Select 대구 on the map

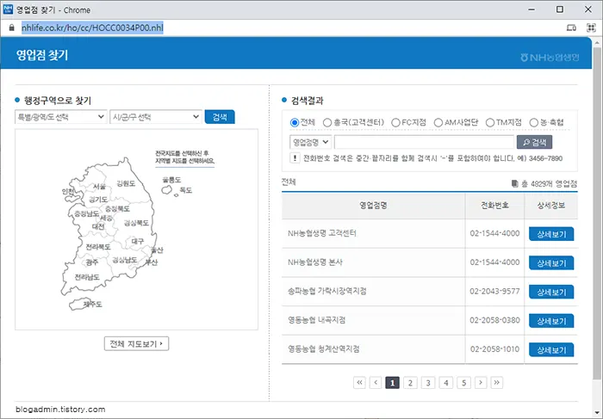point(137,241)
